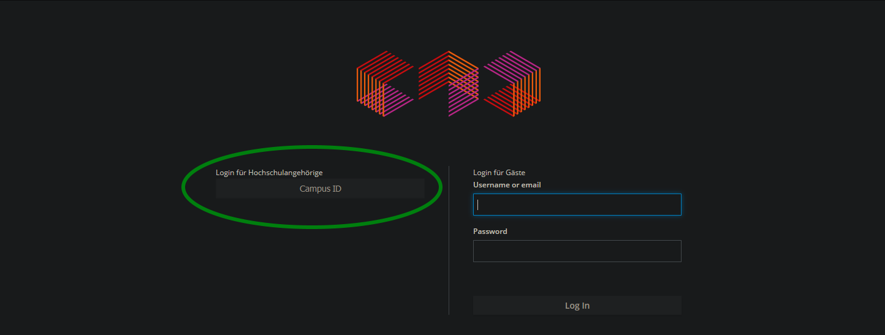Select the Password input field

point(577,251)
